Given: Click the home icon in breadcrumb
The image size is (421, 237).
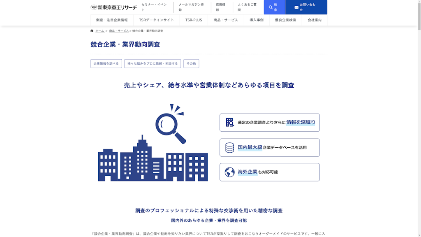Looking at the screenshot, I should 92,31.
